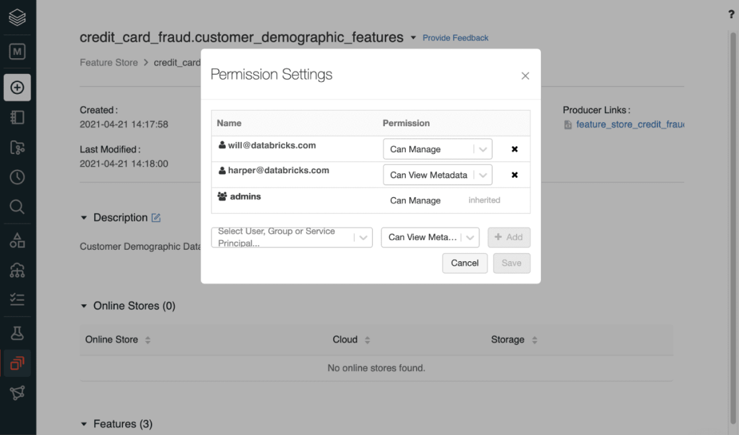Viewport: 739px width, 435px height.
Task: Collapse the Online Stores section
Action: (x=84, y=306)
